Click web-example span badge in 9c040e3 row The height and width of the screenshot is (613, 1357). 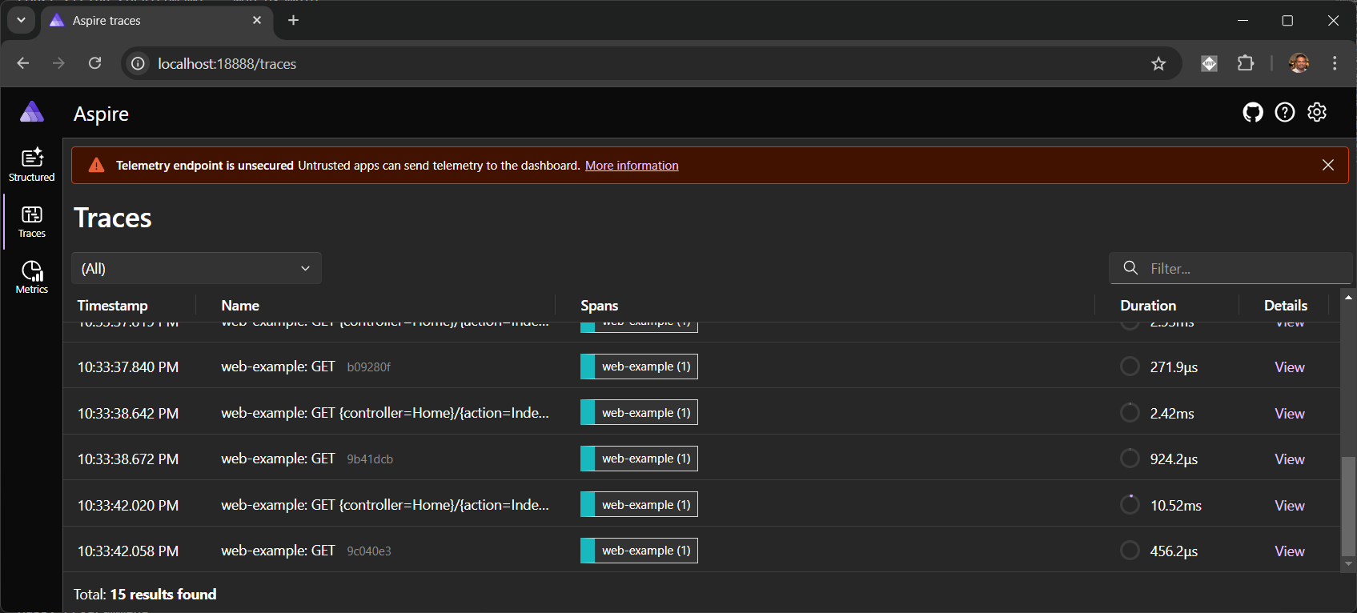pos(639,551)
